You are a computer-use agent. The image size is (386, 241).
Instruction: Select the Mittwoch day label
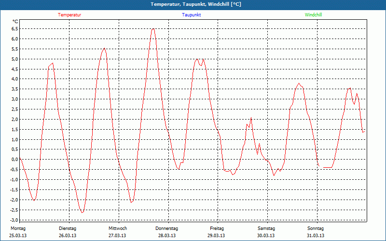[x=118, y=228]
